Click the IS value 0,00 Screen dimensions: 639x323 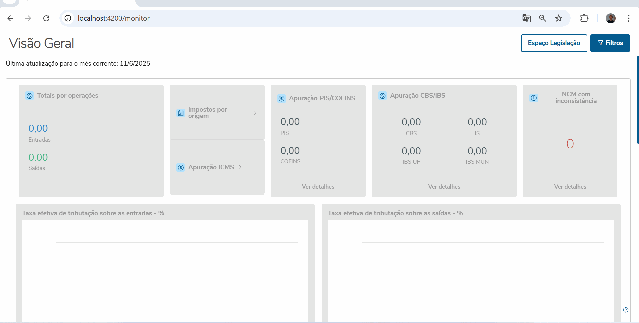click(x=477, y=122)
